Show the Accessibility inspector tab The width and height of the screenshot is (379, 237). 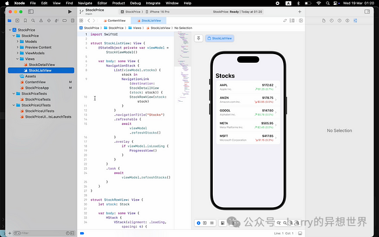click(348, 21)
